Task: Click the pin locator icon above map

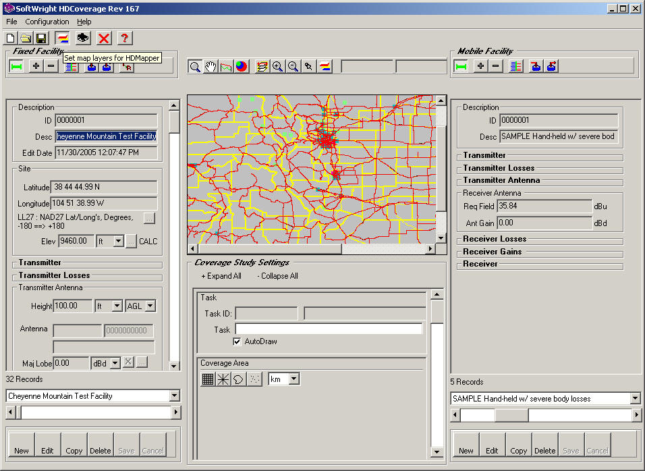Action: point(308,67)
